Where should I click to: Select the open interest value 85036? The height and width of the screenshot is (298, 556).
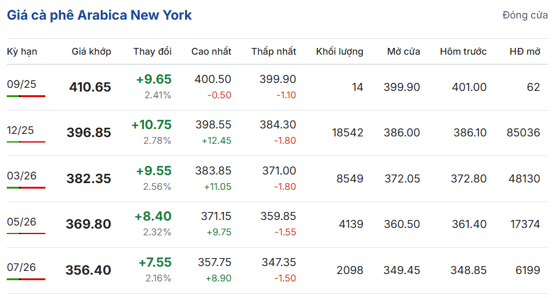click(523, 133)
